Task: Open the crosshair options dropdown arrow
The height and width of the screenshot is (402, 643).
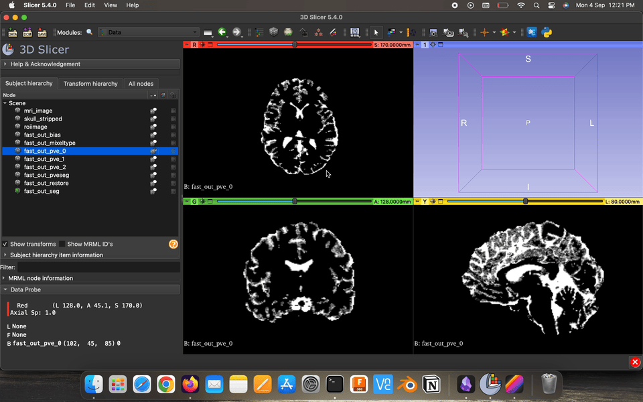Action: pos(494,32)
